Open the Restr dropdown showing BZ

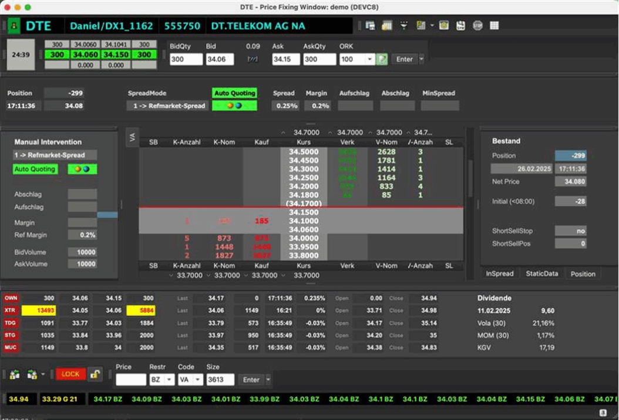pyautogui.click(x=170, y=379)
